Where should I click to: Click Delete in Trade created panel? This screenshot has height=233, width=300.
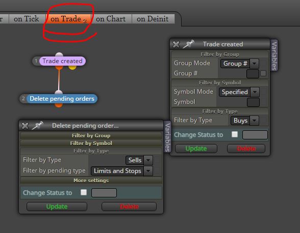pos(246,149)
